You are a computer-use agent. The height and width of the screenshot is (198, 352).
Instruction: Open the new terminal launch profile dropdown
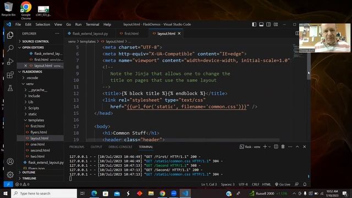[269, 147]
